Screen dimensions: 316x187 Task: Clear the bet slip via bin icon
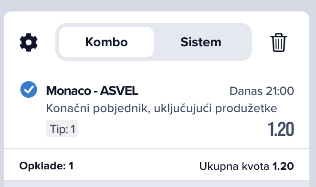tap(278, 42)
